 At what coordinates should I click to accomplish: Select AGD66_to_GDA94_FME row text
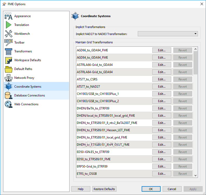92,50
